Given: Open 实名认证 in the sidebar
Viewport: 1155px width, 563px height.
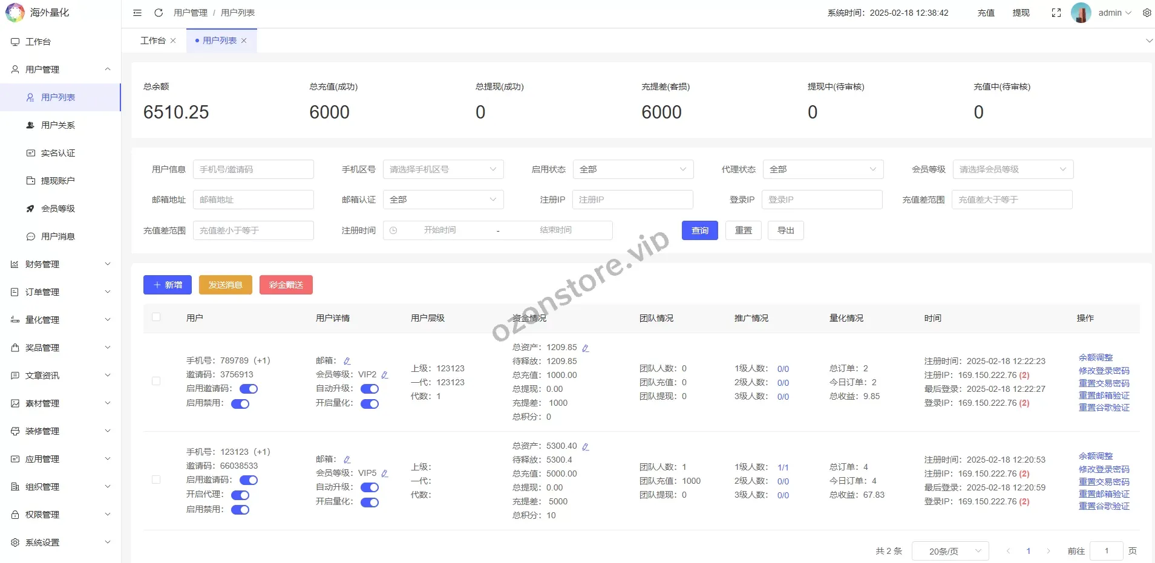Looking at the screenshot, I should pyautogui.click(x=58, y=153).
